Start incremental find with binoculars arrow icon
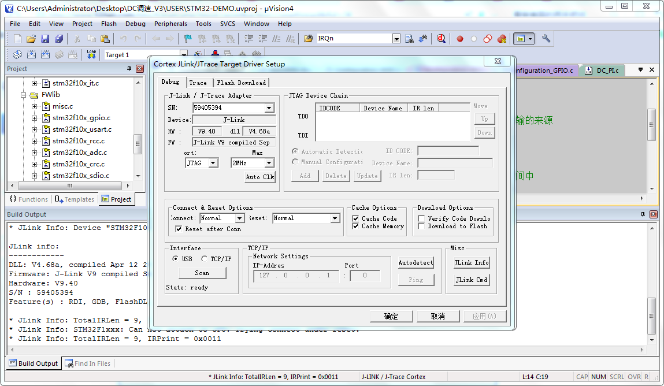Image resolution: width=664 pixels, height=386 pixels. tap(423, 39)
